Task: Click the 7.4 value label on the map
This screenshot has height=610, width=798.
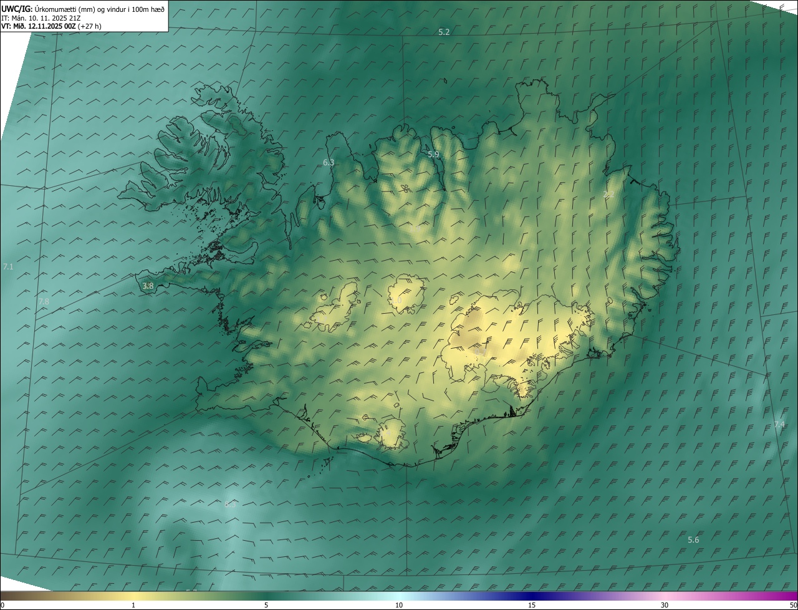Action: click(x=779, y=424)
